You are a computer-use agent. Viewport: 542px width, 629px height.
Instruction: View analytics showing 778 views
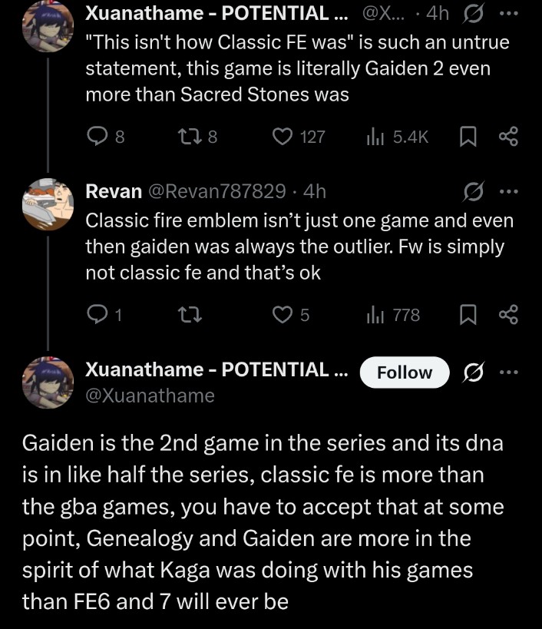[393, 315]
